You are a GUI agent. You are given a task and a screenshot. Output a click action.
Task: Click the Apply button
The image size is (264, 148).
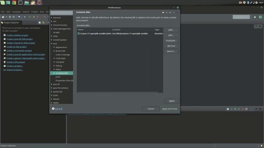tap(172, 101)
